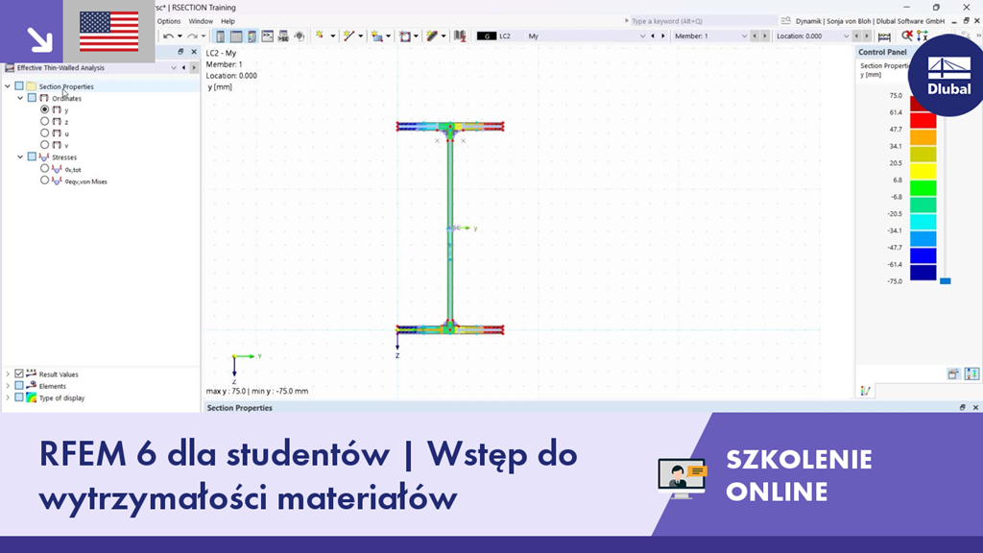Open the Effective Thin-Walled Analysis dropdown
The image size is (983, 553).
click(174, 68)
